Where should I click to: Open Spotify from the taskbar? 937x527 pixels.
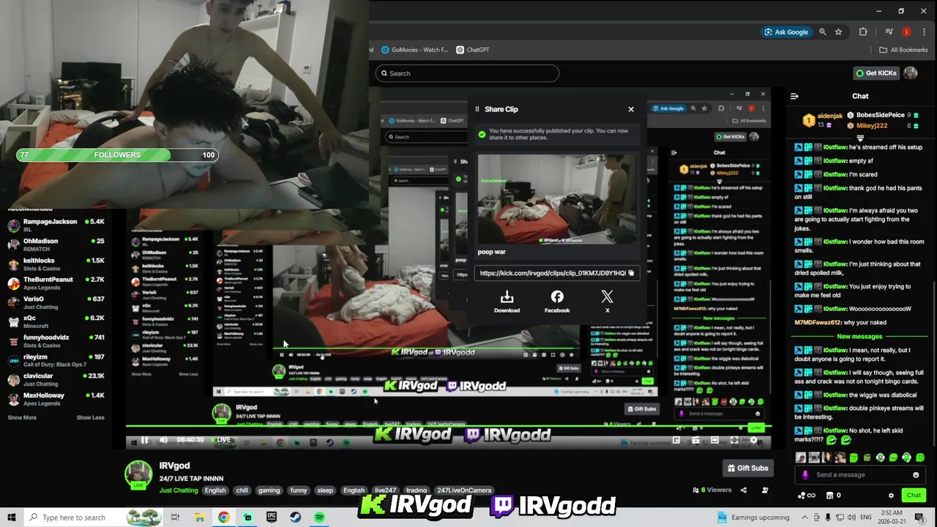(x=319, y=517)
